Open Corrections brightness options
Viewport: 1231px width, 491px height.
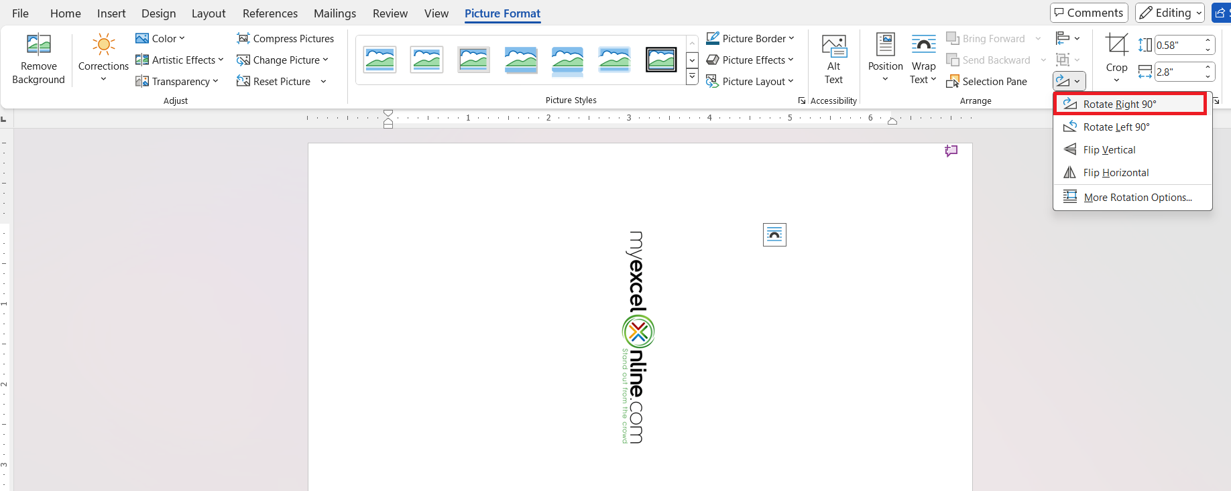103,59
